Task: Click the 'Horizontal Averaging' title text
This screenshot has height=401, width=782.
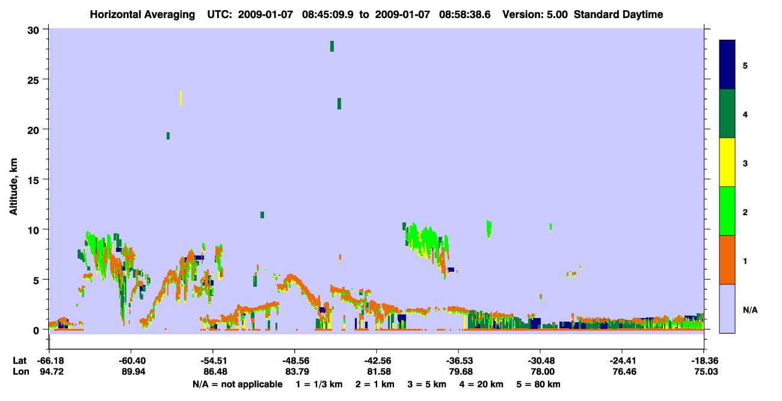Action: (141, 14)
